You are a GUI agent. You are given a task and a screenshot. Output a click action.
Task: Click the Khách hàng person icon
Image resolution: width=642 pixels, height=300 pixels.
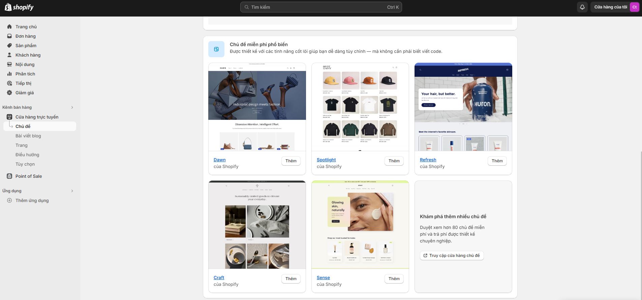pos(9,55)
